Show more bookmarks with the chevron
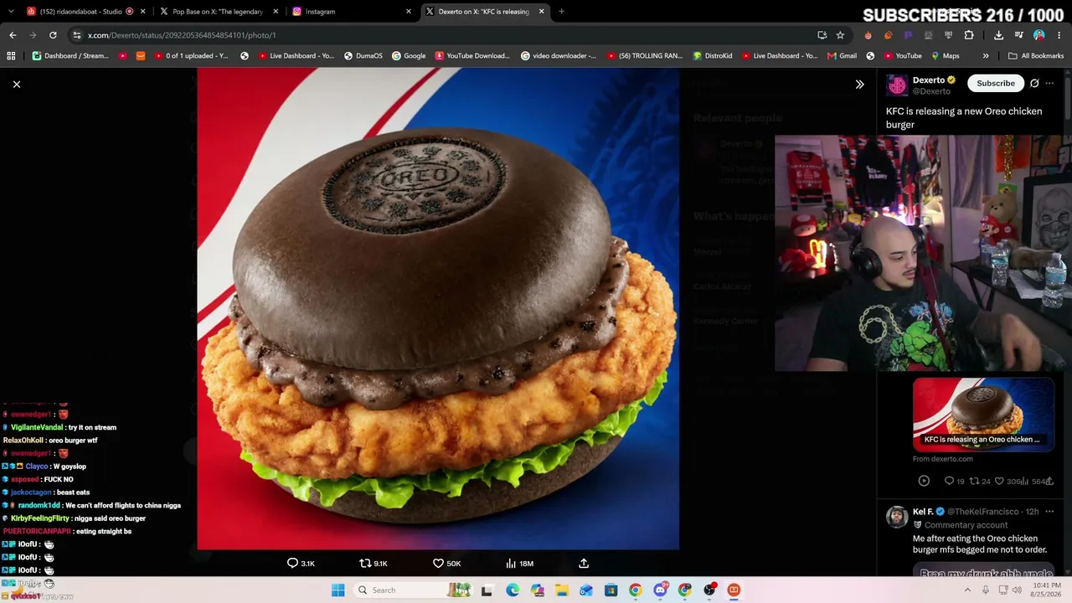Image resolution: width=1072 pixels, height=603 pixels. pos(986,56)
